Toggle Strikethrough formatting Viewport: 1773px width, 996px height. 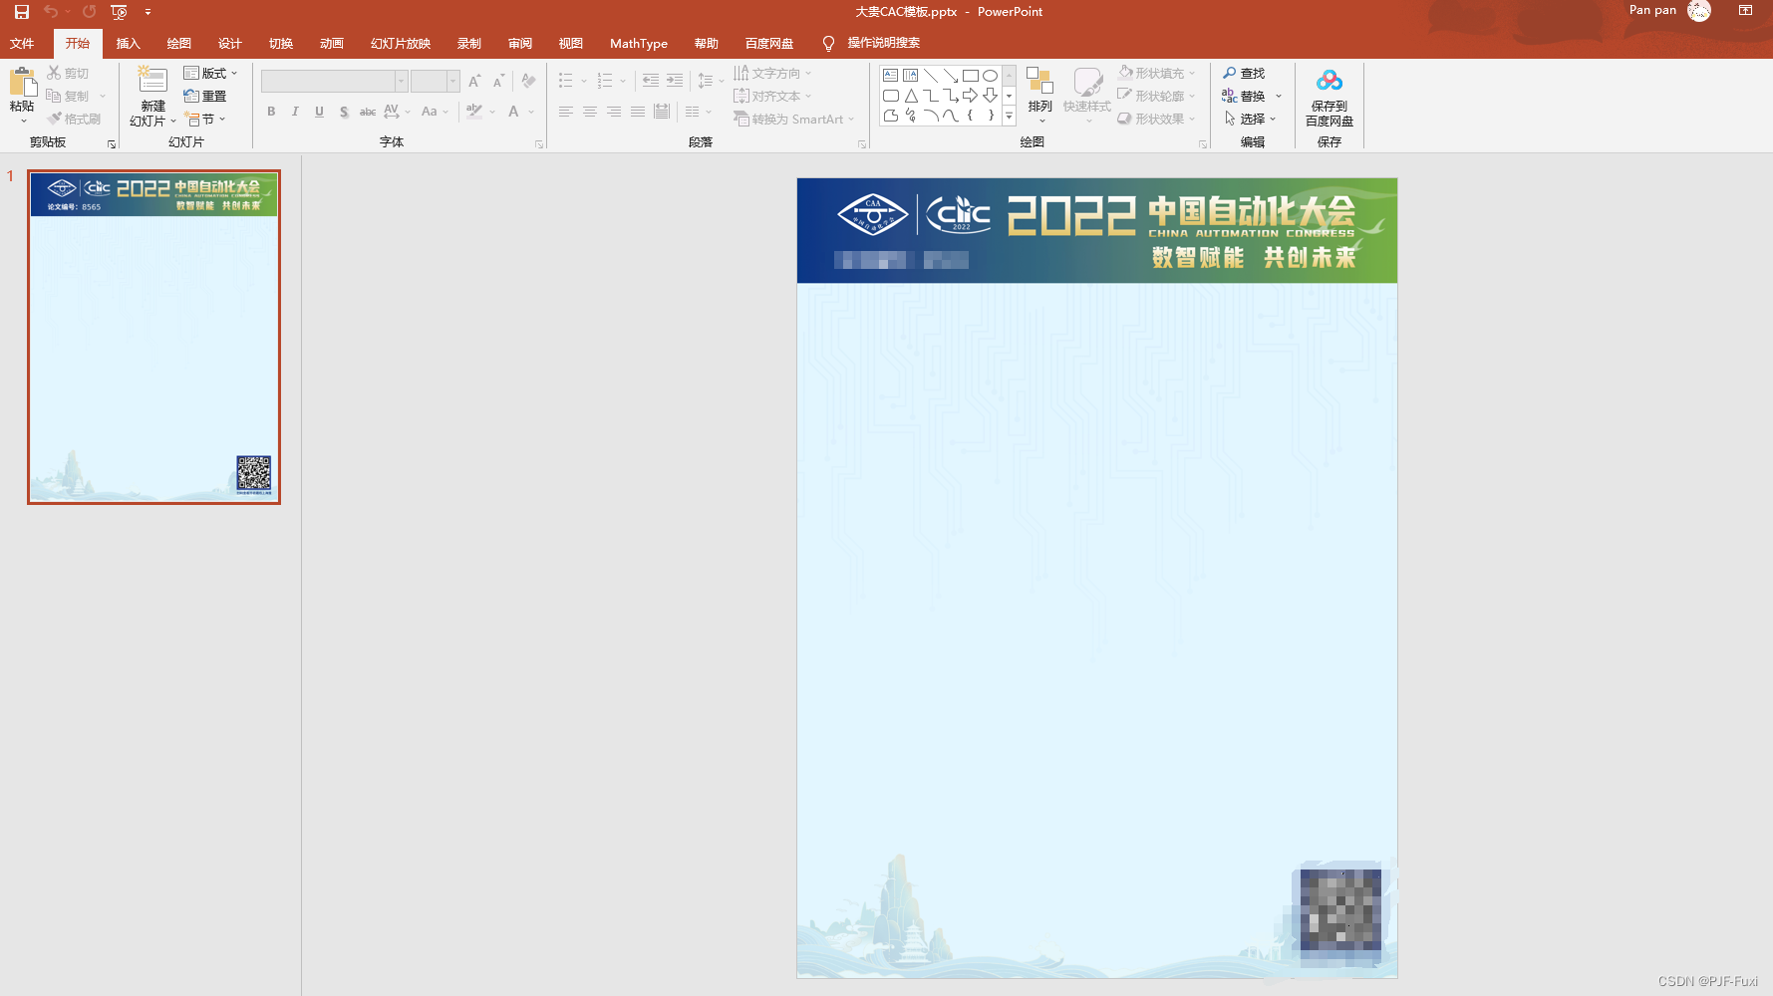coord(368,112)
